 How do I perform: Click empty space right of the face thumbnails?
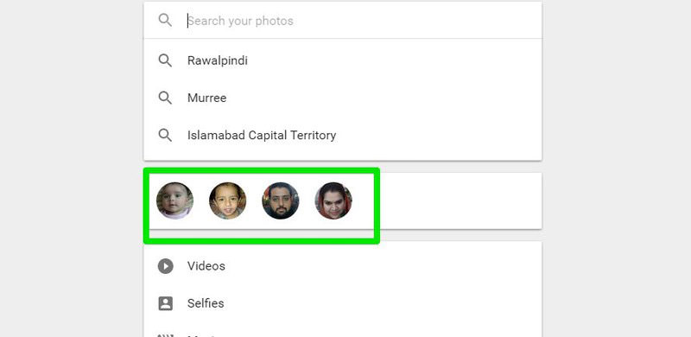click(459, 200)
